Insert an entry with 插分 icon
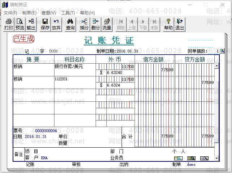 click(x=84, y=24)
